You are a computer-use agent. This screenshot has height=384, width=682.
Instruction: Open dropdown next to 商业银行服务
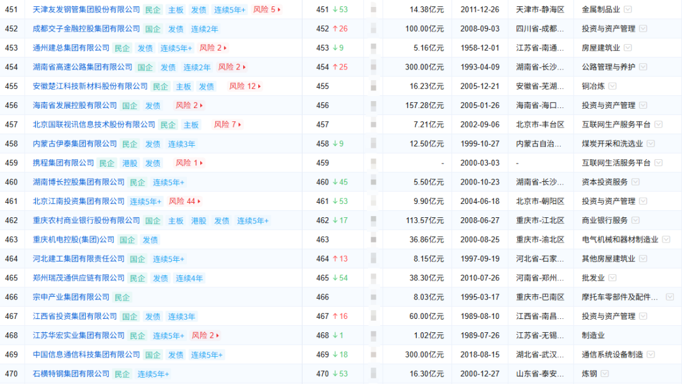(635, 220)
